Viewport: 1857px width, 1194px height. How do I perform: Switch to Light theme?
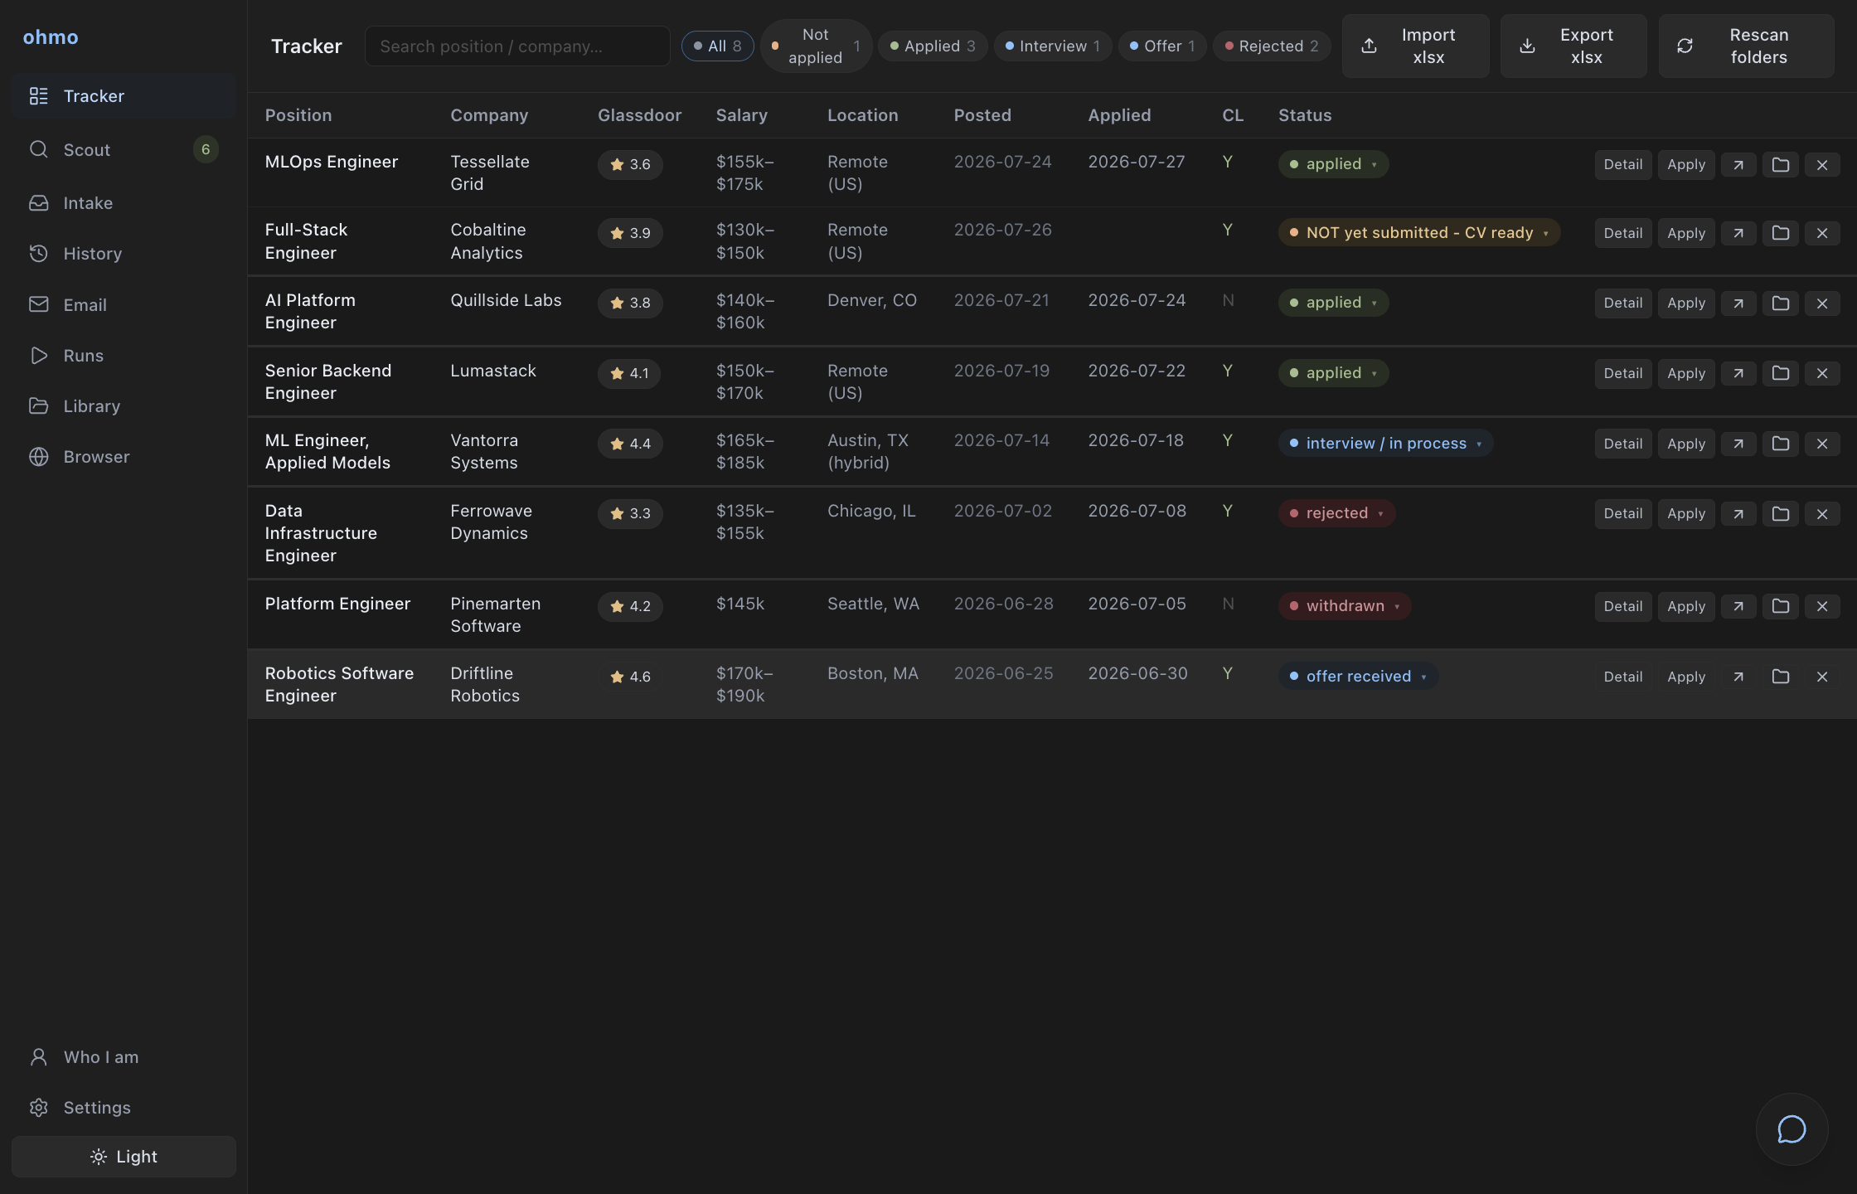click(124, 1157)
